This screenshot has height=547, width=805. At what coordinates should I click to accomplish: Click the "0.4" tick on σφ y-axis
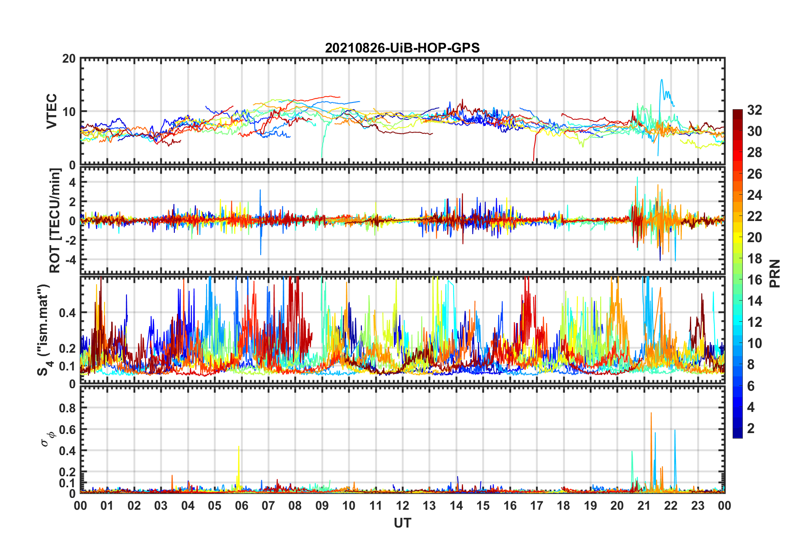[68, 450]
